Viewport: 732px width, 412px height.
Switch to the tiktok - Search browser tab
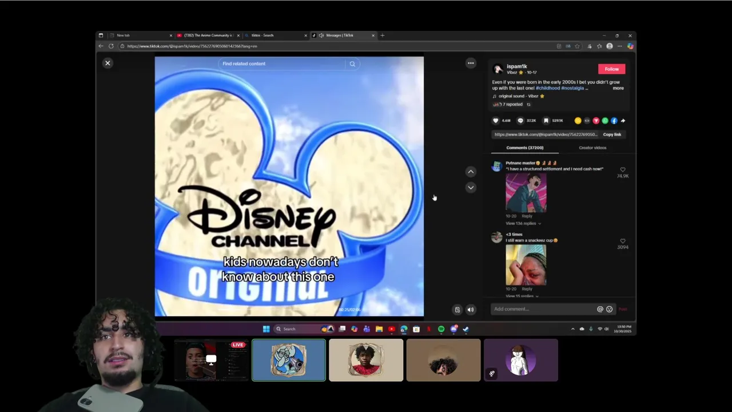[276, 35]
